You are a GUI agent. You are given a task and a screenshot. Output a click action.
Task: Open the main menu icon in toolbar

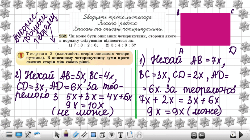pyautogui.click(x=9, y=135)
